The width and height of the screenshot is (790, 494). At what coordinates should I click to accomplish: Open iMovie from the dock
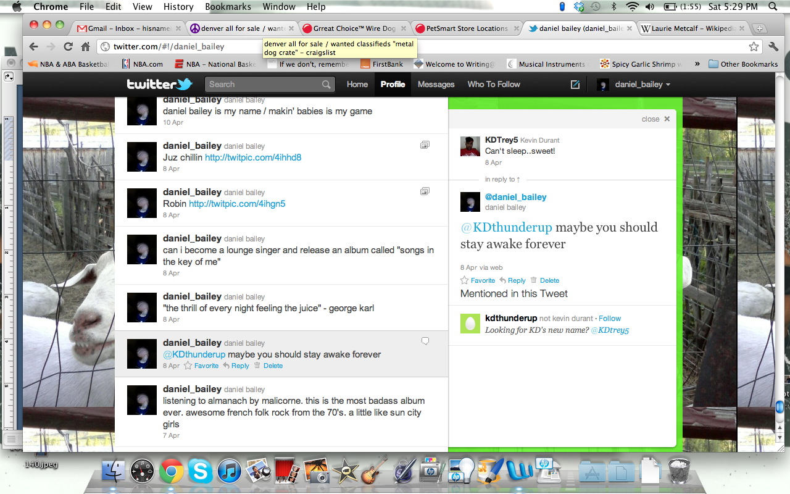(x=345, y=472)
